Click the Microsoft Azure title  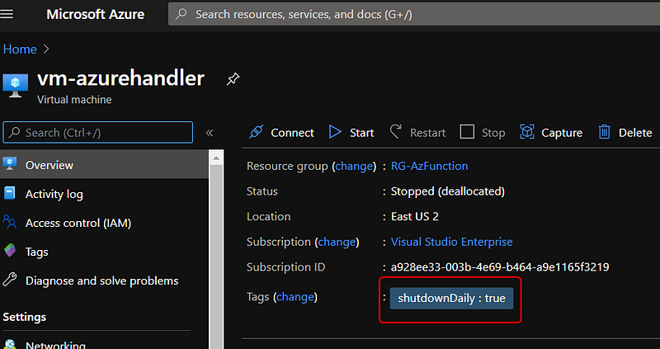tap(95, 14)
